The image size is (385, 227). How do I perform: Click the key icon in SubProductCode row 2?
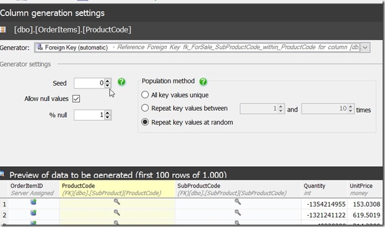(238, 212)
